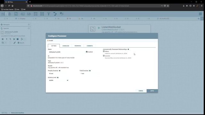Click the Stop square icon in Operate panel
205x115 pixels.
point(18,39)
